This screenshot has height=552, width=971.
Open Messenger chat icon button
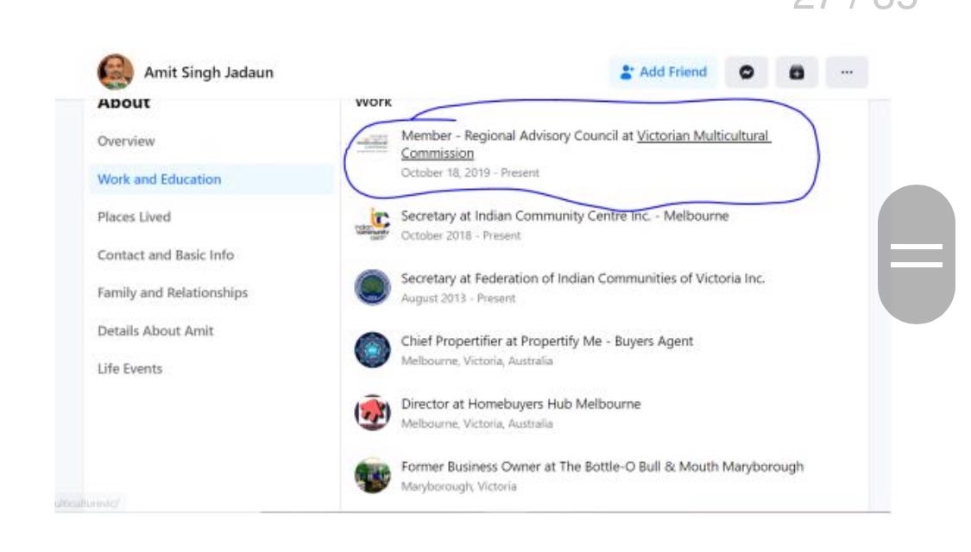747,72
